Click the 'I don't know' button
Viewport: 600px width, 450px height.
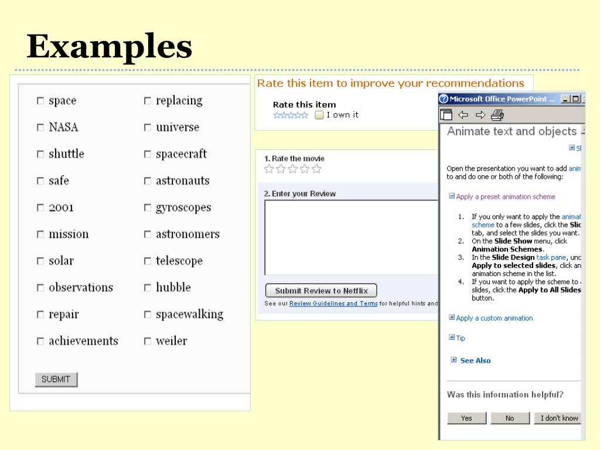[x=558, y=418]
